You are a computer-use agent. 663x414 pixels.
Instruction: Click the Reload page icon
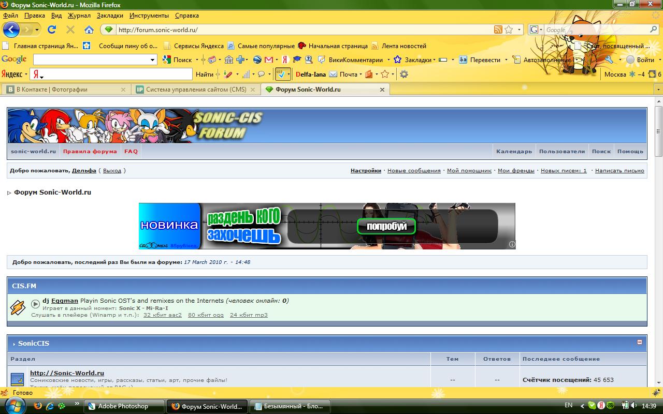[52, 29]
